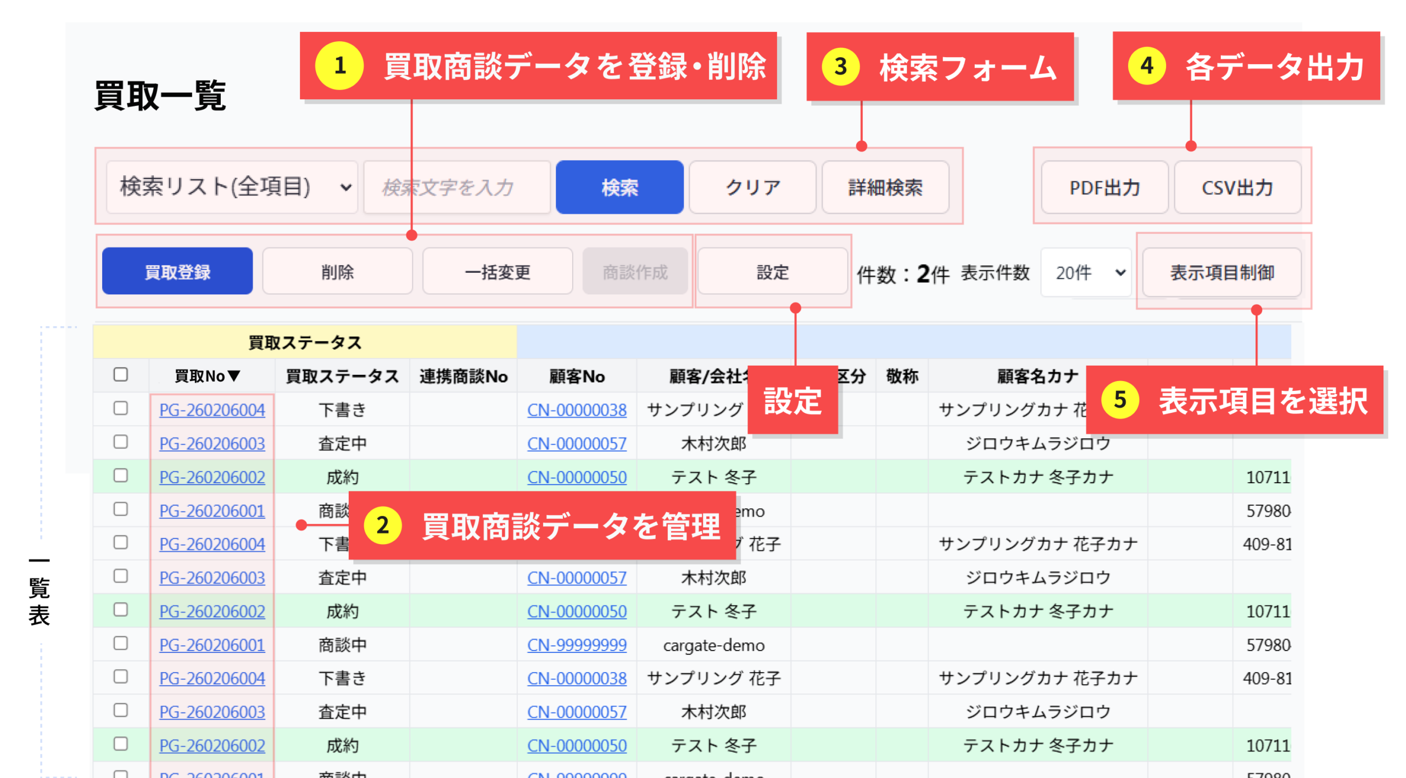Image resolution: width=1406 pixels, height=778 pixels.
Task: Open 表示項目制御 column display control
Action: click(1221, 271)
